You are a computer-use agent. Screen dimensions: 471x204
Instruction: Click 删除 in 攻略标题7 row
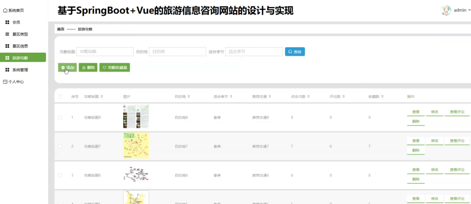tap(416, 150)
